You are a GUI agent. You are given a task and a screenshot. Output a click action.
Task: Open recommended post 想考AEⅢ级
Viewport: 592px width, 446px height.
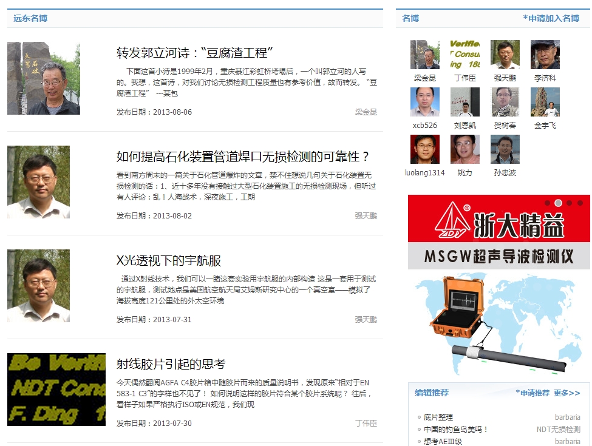[443, 442]
